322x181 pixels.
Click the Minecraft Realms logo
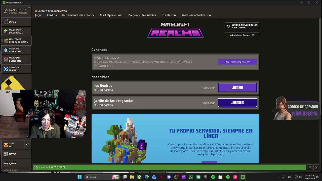[x=175, y=30]
